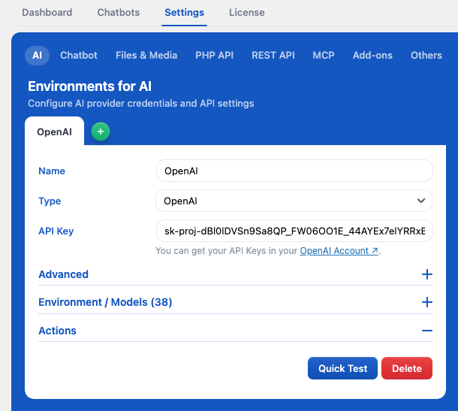Image resolution: width=458 pixels, height=411 pixels.
Task: Go to the License tab
Action: tap(246, 13)
